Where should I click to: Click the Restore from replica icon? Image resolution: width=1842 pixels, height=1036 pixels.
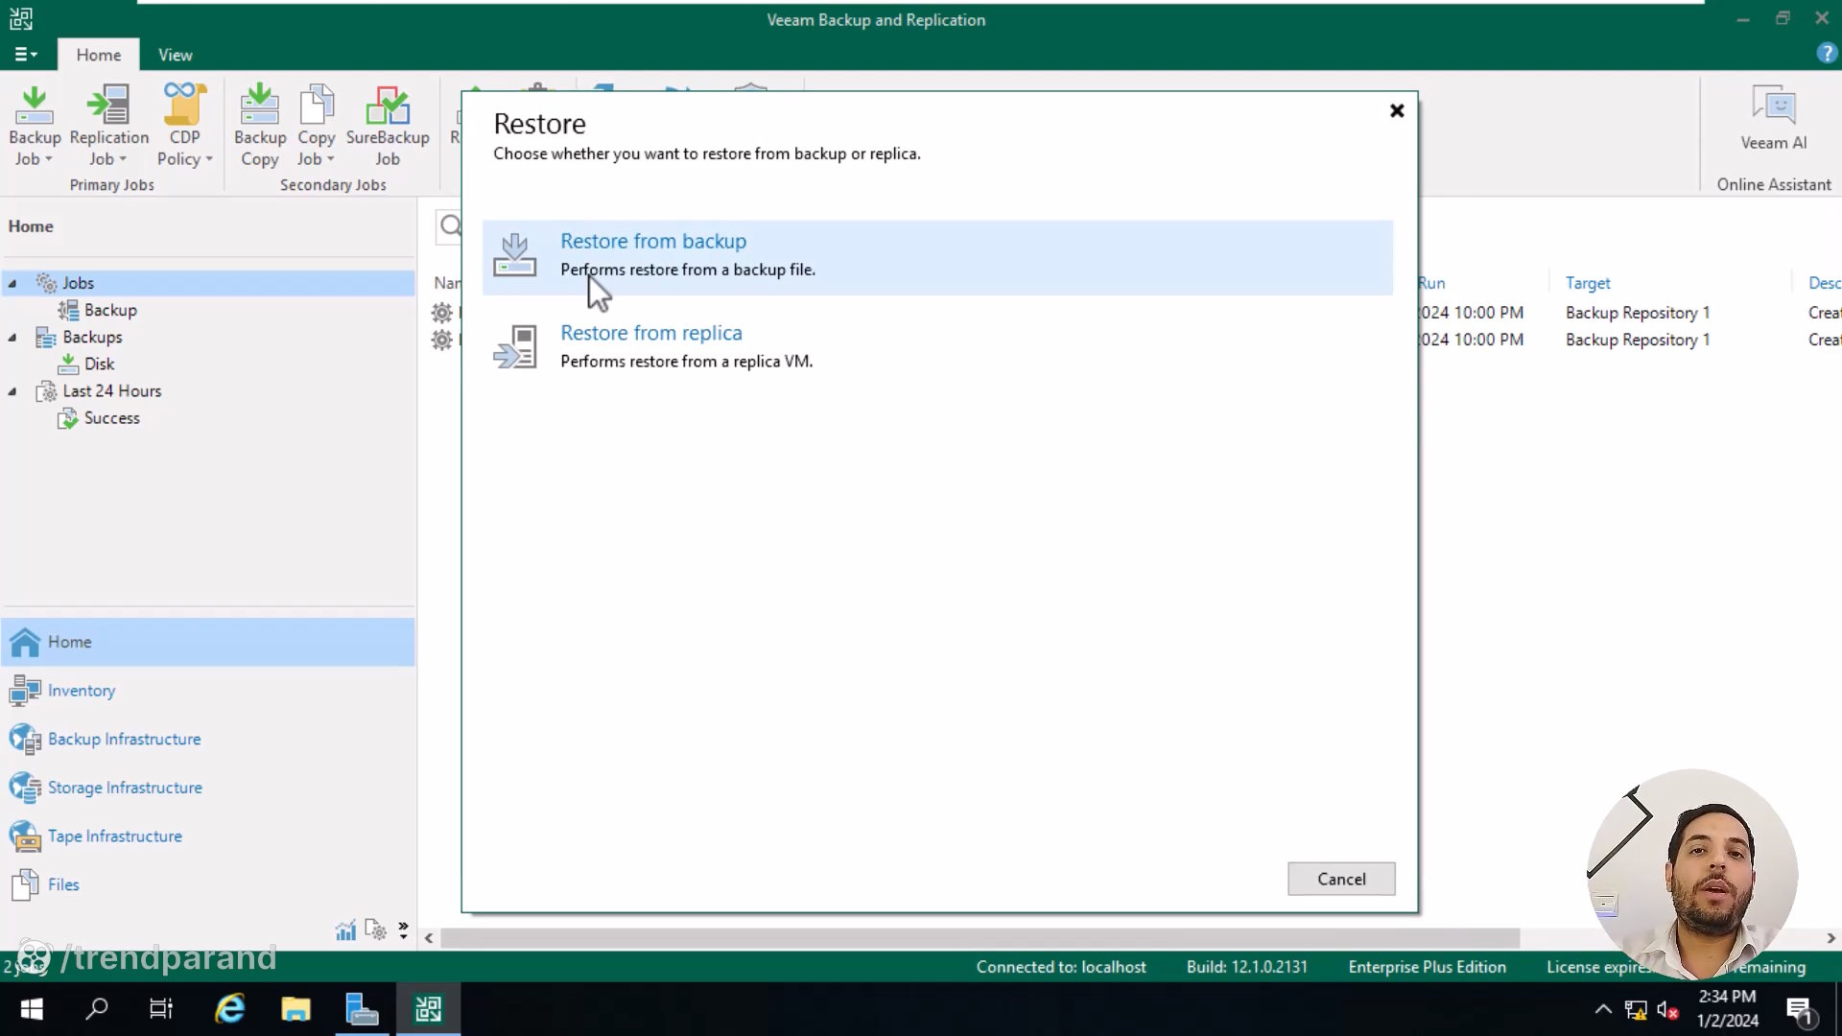pos(515,346)
